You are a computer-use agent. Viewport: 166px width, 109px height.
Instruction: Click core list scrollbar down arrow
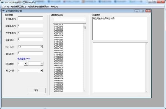(84, 91)
